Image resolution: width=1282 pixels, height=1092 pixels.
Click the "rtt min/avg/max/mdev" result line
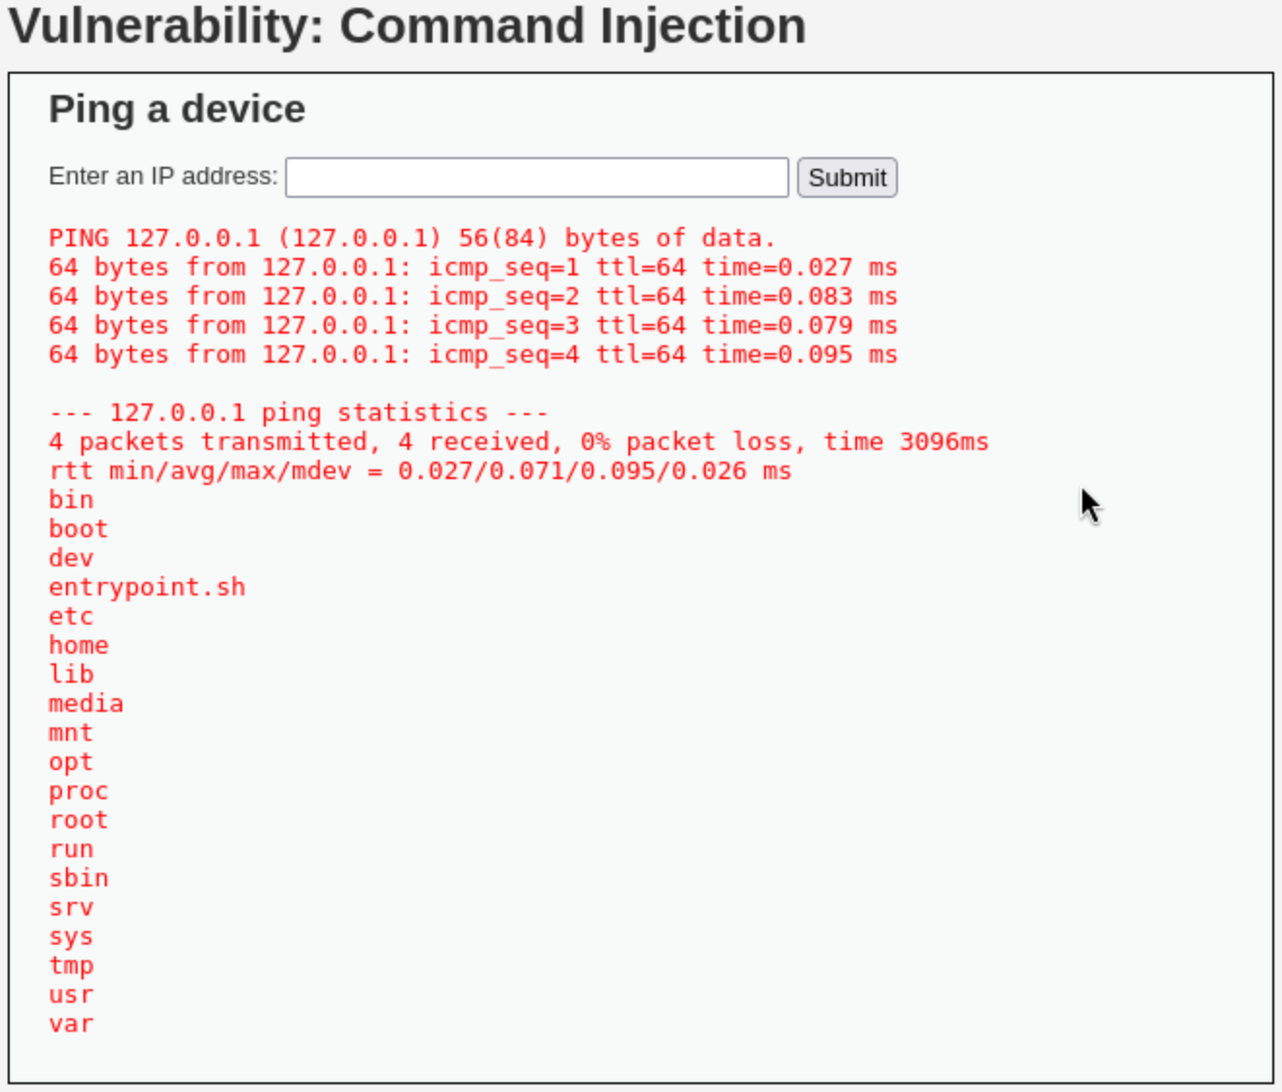pyautogui.click(x=420, y=471)
